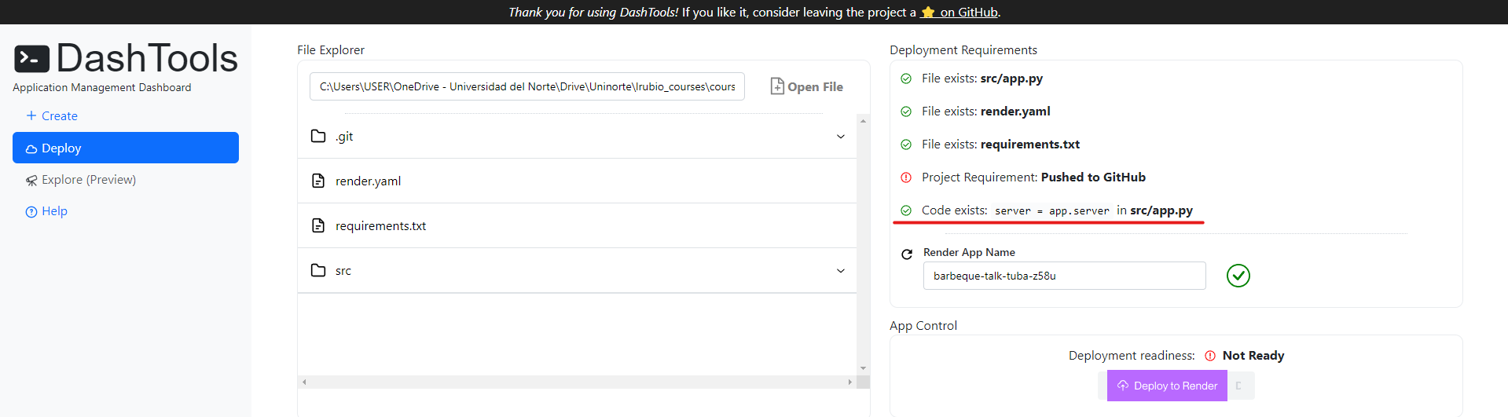Click the 'Application Management Dashboard' subtitle
The height and width of the screenshot is (417, 1508).
pos(102,87)
